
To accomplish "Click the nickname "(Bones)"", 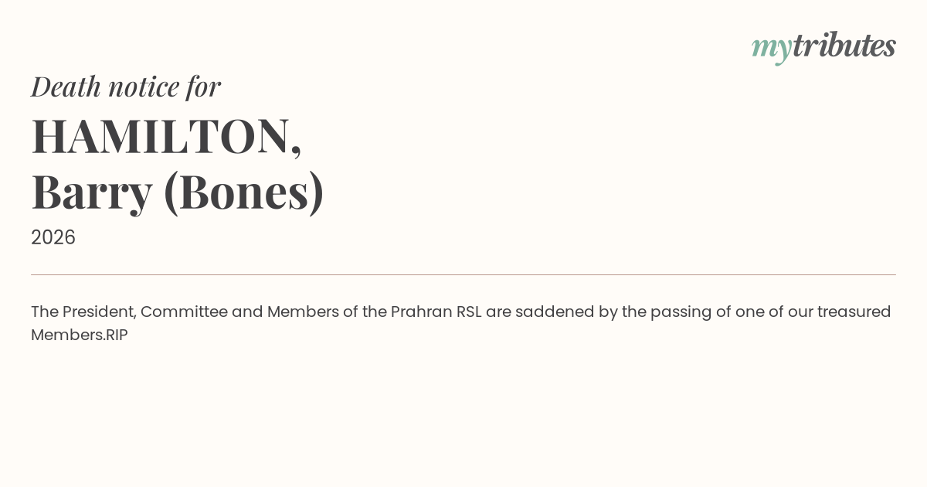I will coord(243,192).
